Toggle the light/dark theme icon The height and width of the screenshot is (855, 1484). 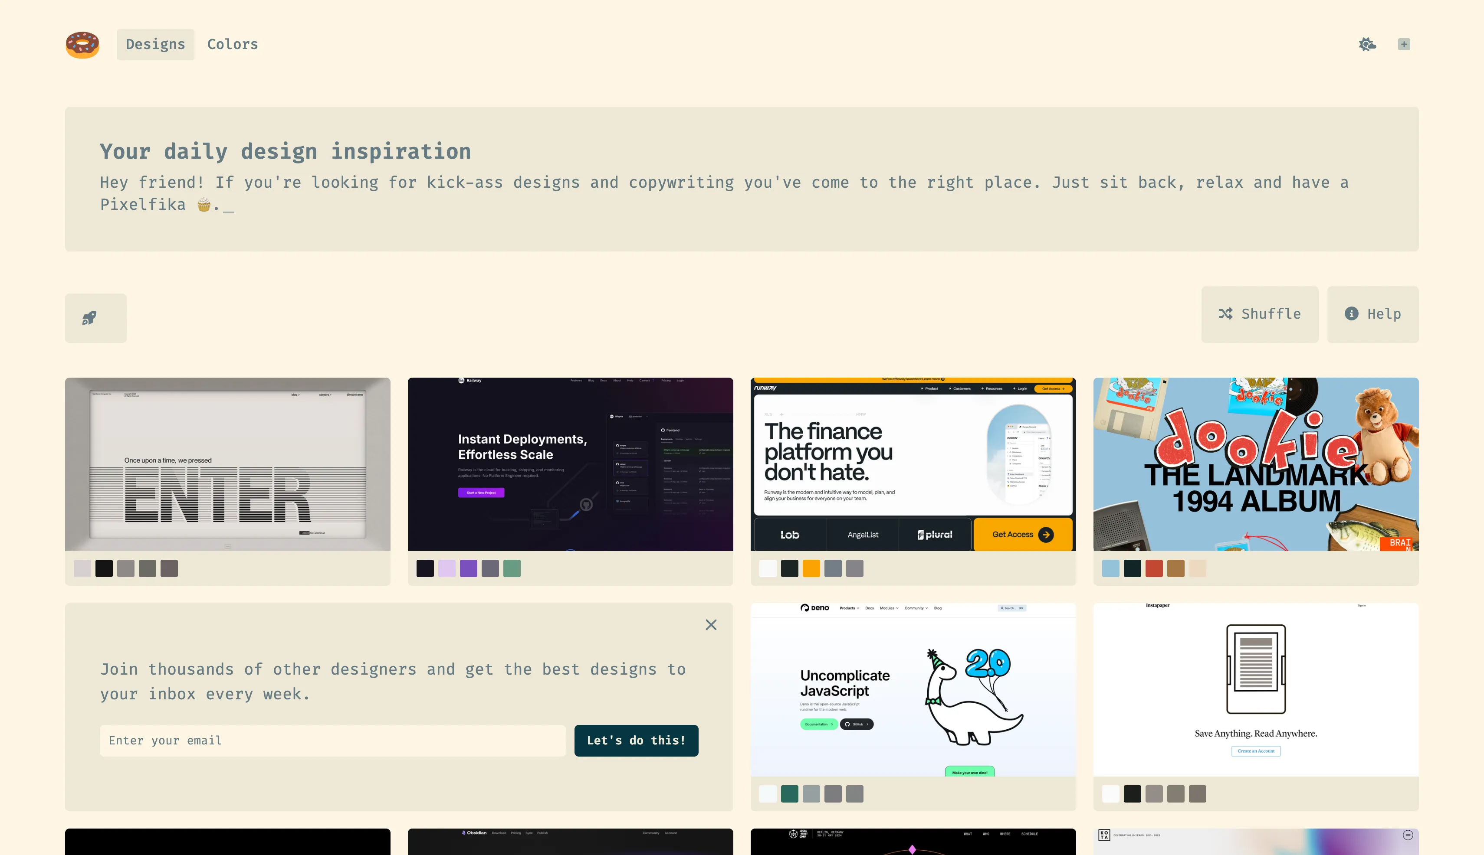tap(1367, 45)
